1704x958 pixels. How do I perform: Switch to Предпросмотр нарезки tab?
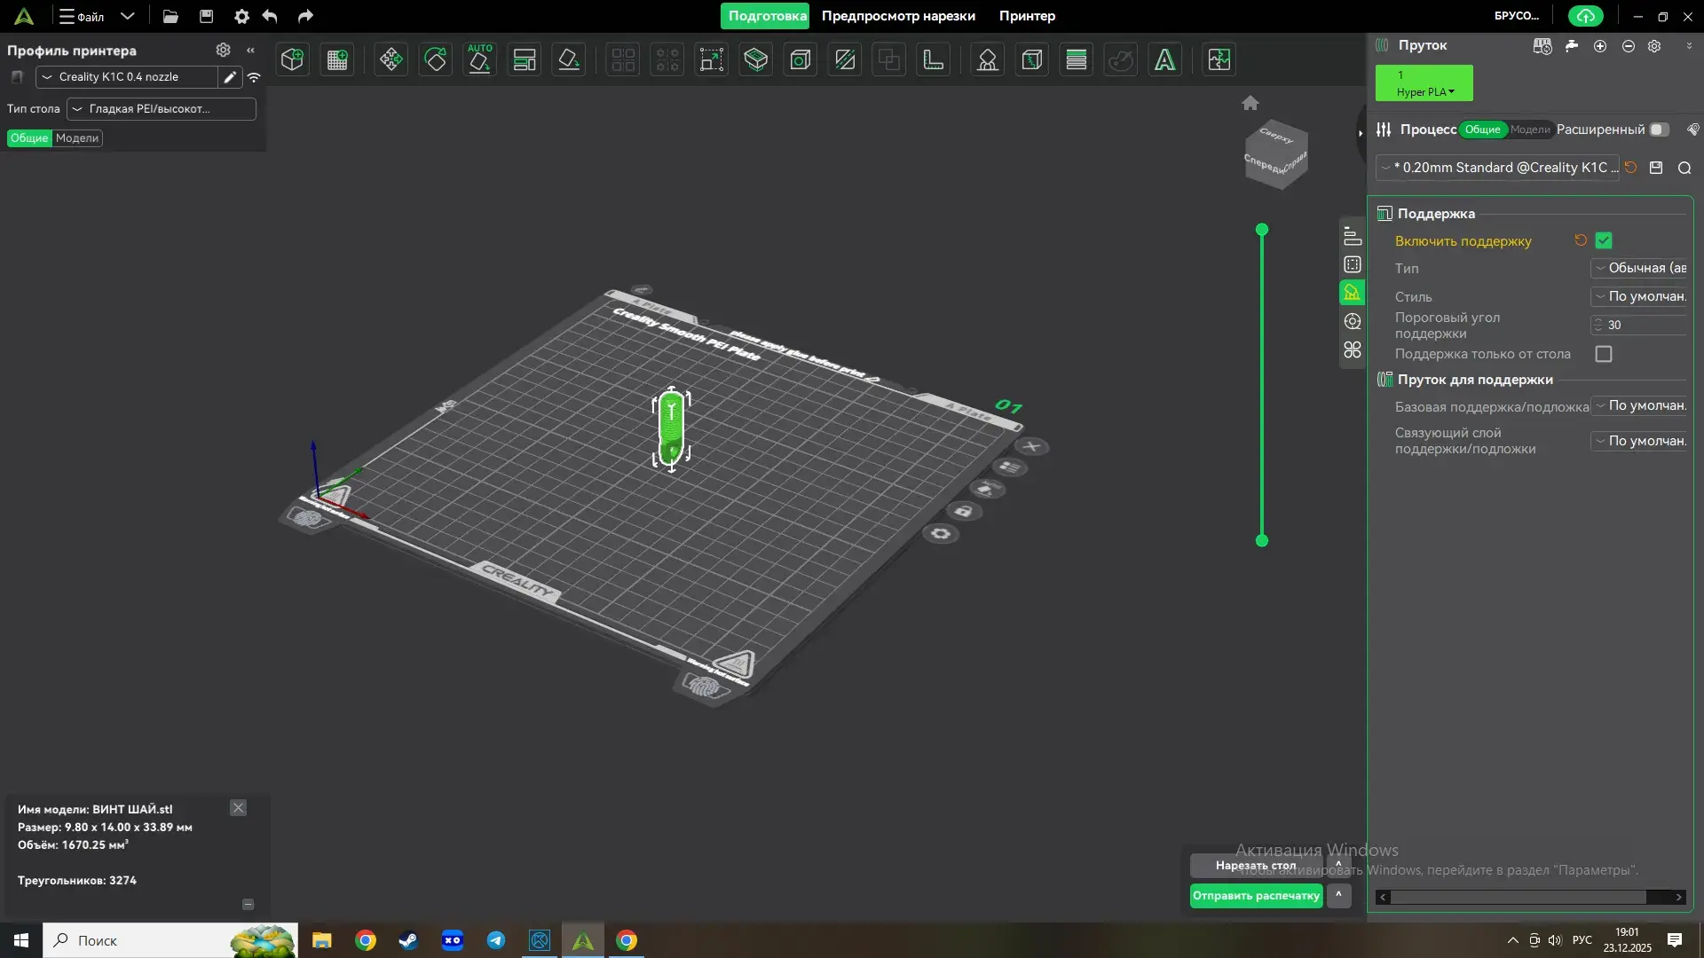tap(898, 16)
